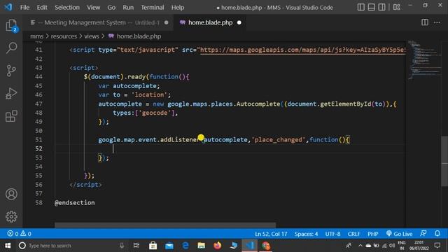Open notifications bell in status bar
This screenshot has width=448, height=252.
pos(437,233)
